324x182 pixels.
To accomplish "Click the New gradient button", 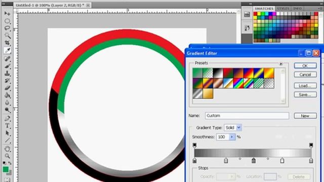I will point(305,116).
